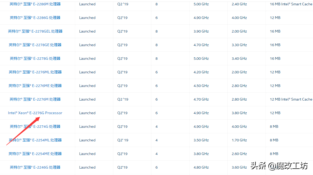This screenshot has height=175, width=313.
Task: Select the 4.20 GHz frequency cell
Action: [201, 72]
